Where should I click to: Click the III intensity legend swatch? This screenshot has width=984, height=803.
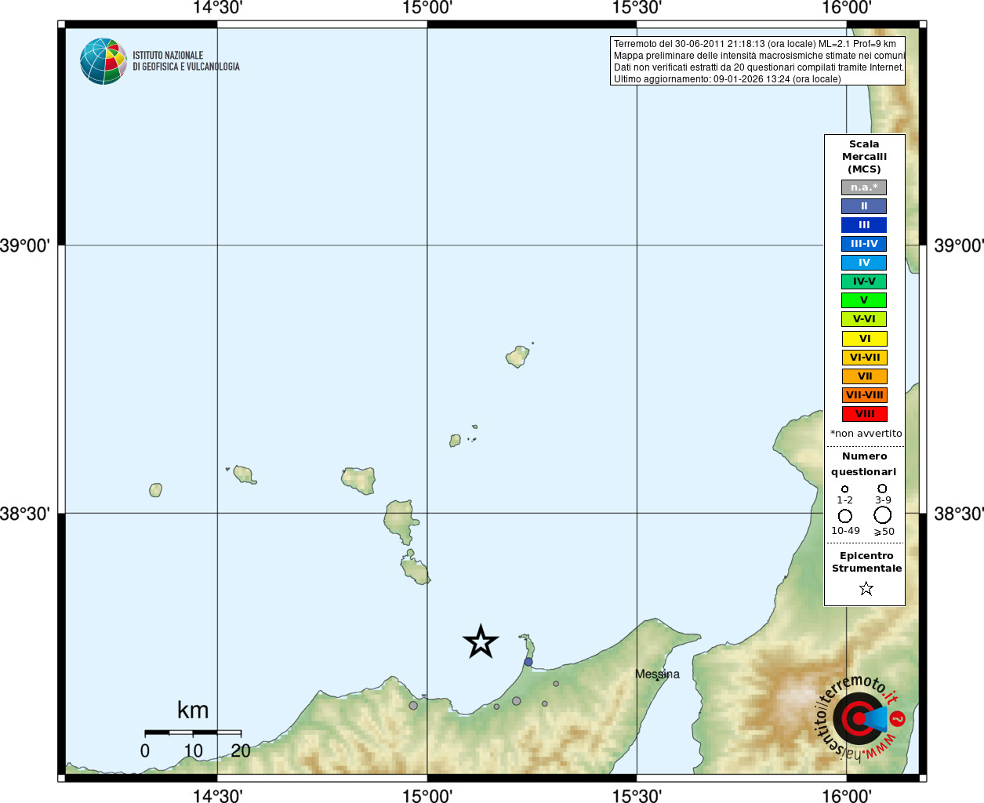pos(864,225)
